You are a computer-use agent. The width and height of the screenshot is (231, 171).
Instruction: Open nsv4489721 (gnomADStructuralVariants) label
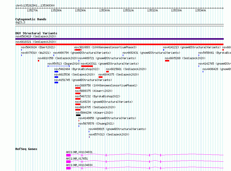pyautogui.click(x=107, y=58)
